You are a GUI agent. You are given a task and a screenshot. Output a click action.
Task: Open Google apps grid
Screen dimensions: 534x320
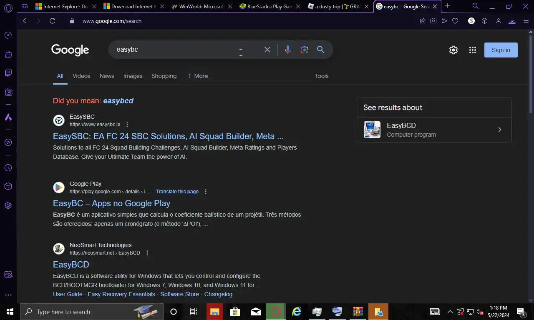coord(473,50)
